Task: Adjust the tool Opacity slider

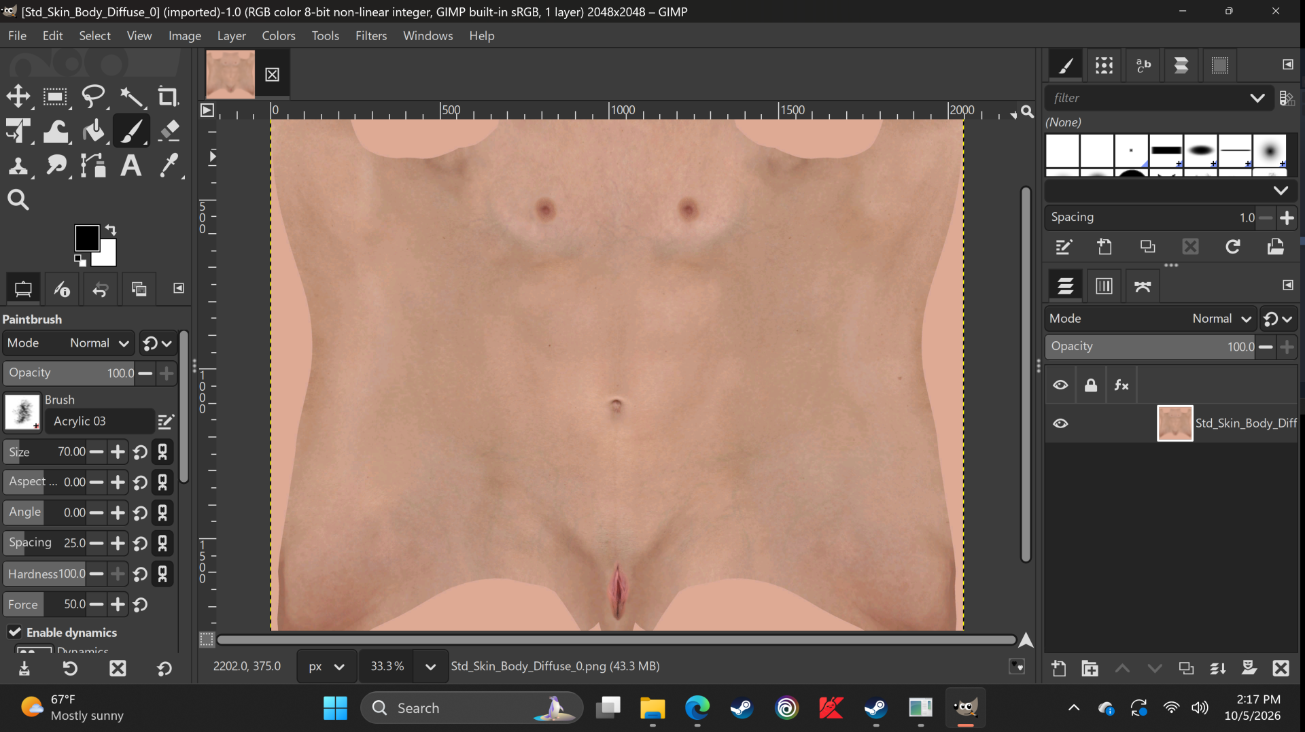Action: 69,373
